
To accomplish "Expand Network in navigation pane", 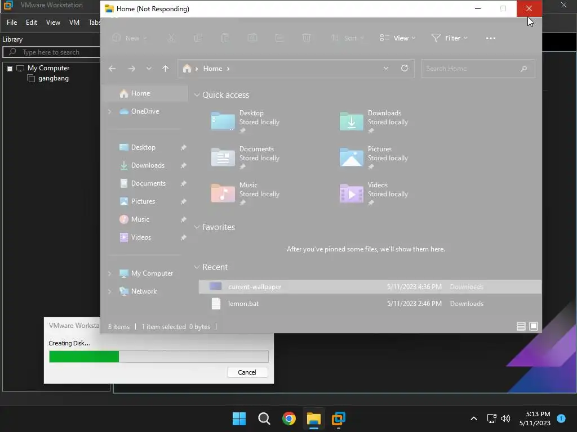I will [x=110, y=291].
